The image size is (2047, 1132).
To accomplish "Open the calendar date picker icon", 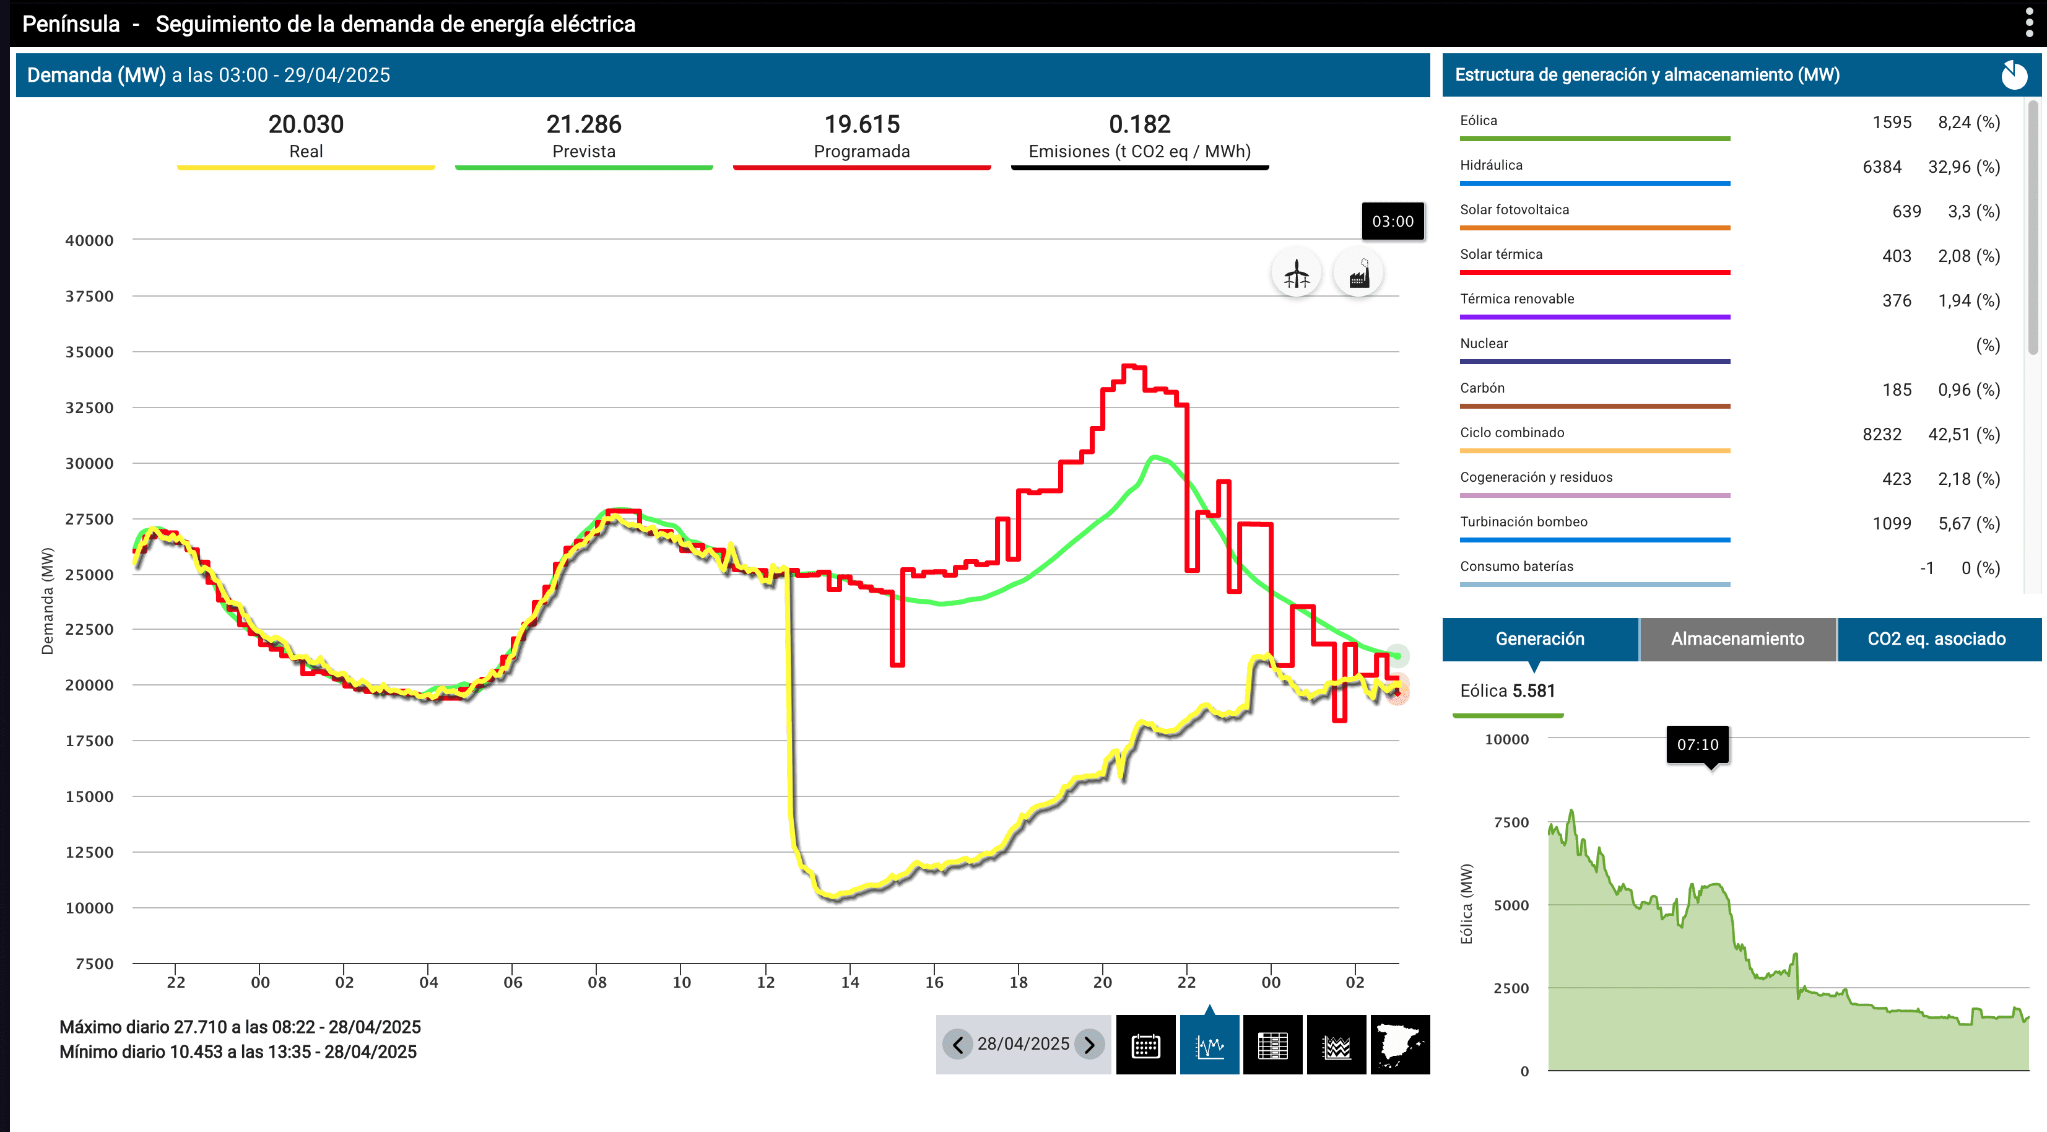I will pos(1145,1045).
